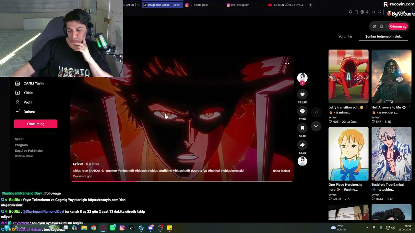Like the Ichigo true Bankai video
The image size is (415, 233).
point(302,94)
